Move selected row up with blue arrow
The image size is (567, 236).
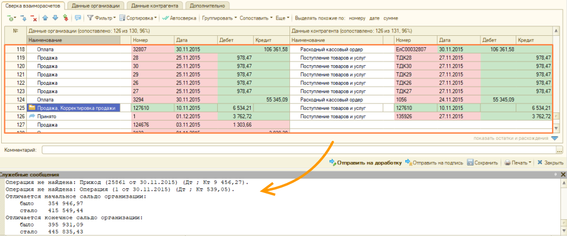[x=45, y=17]
